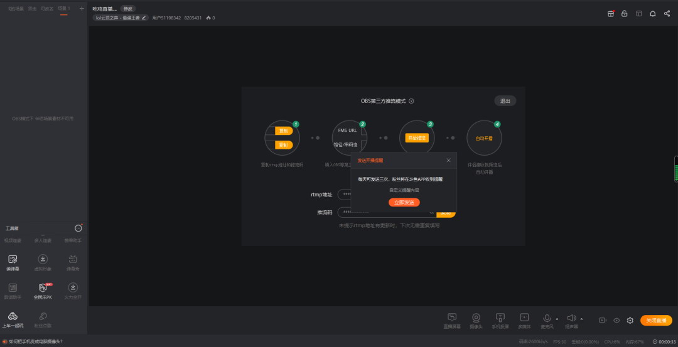The width and height of the screenshot is (678, 347).
Task: Open the 上车一起玩 tool
Action: click(13, 320)
